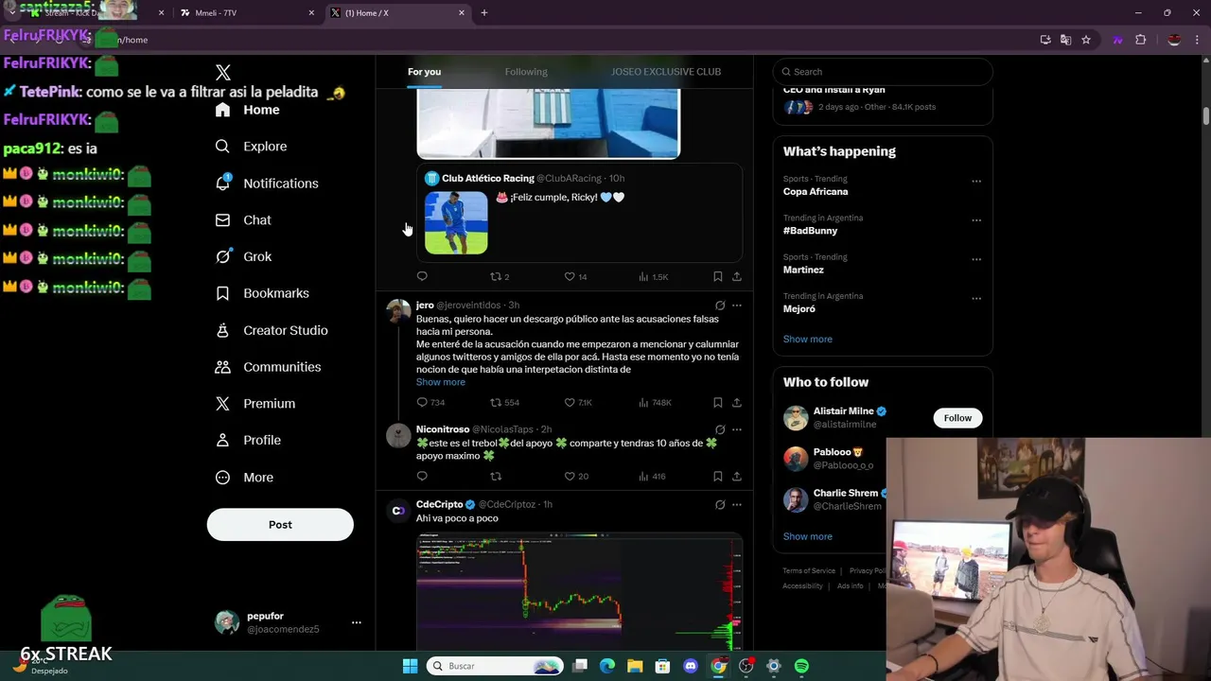Reply to jero's post with 734 replies
Image resolution: width=1211 pixels, height=681 pixels.
click(430, 403)
